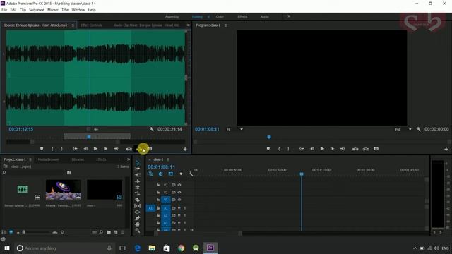452x254 pixels.
Task: Show hidden Project panel tabs chevron
Action: click(129, 159)
